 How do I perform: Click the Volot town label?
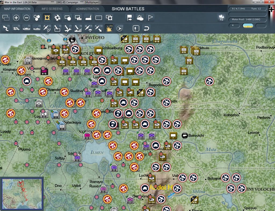[x=76, y=186]
